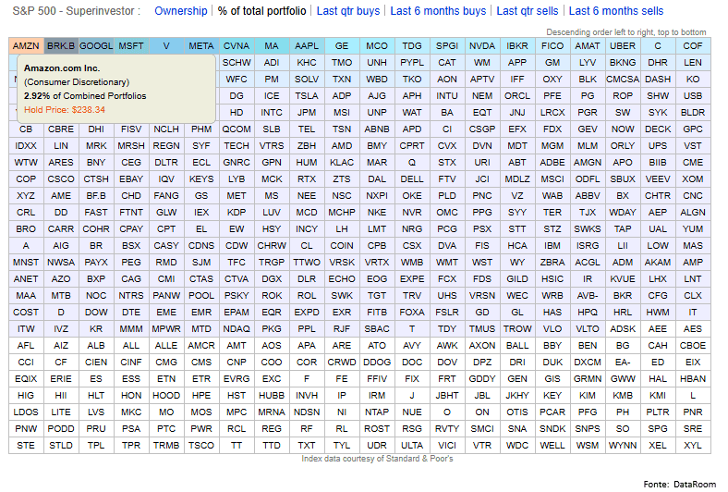Click the XOM ticker cell
Image resolution: width=728 pixels, height=492 pixels.
pos(693,178)
